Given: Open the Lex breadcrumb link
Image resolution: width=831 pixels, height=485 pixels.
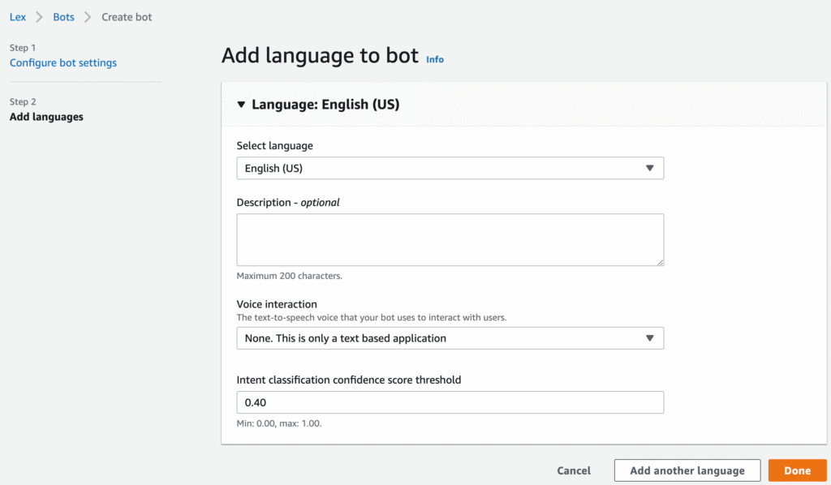Looking at the screenshot, I should [18, 17].
